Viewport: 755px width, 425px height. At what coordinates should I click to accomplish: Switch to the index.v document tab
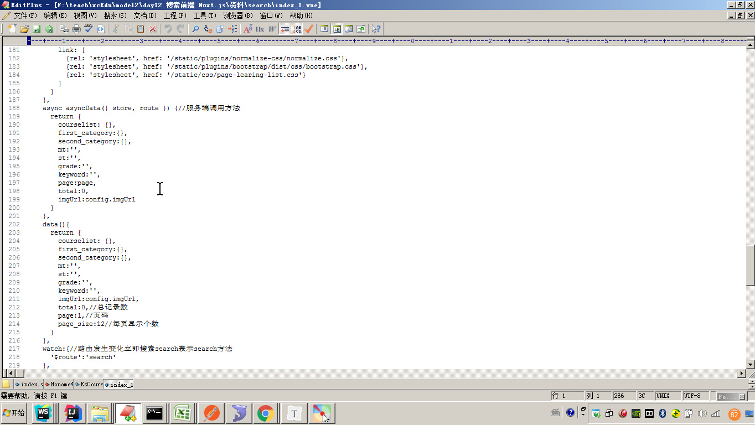29,384
